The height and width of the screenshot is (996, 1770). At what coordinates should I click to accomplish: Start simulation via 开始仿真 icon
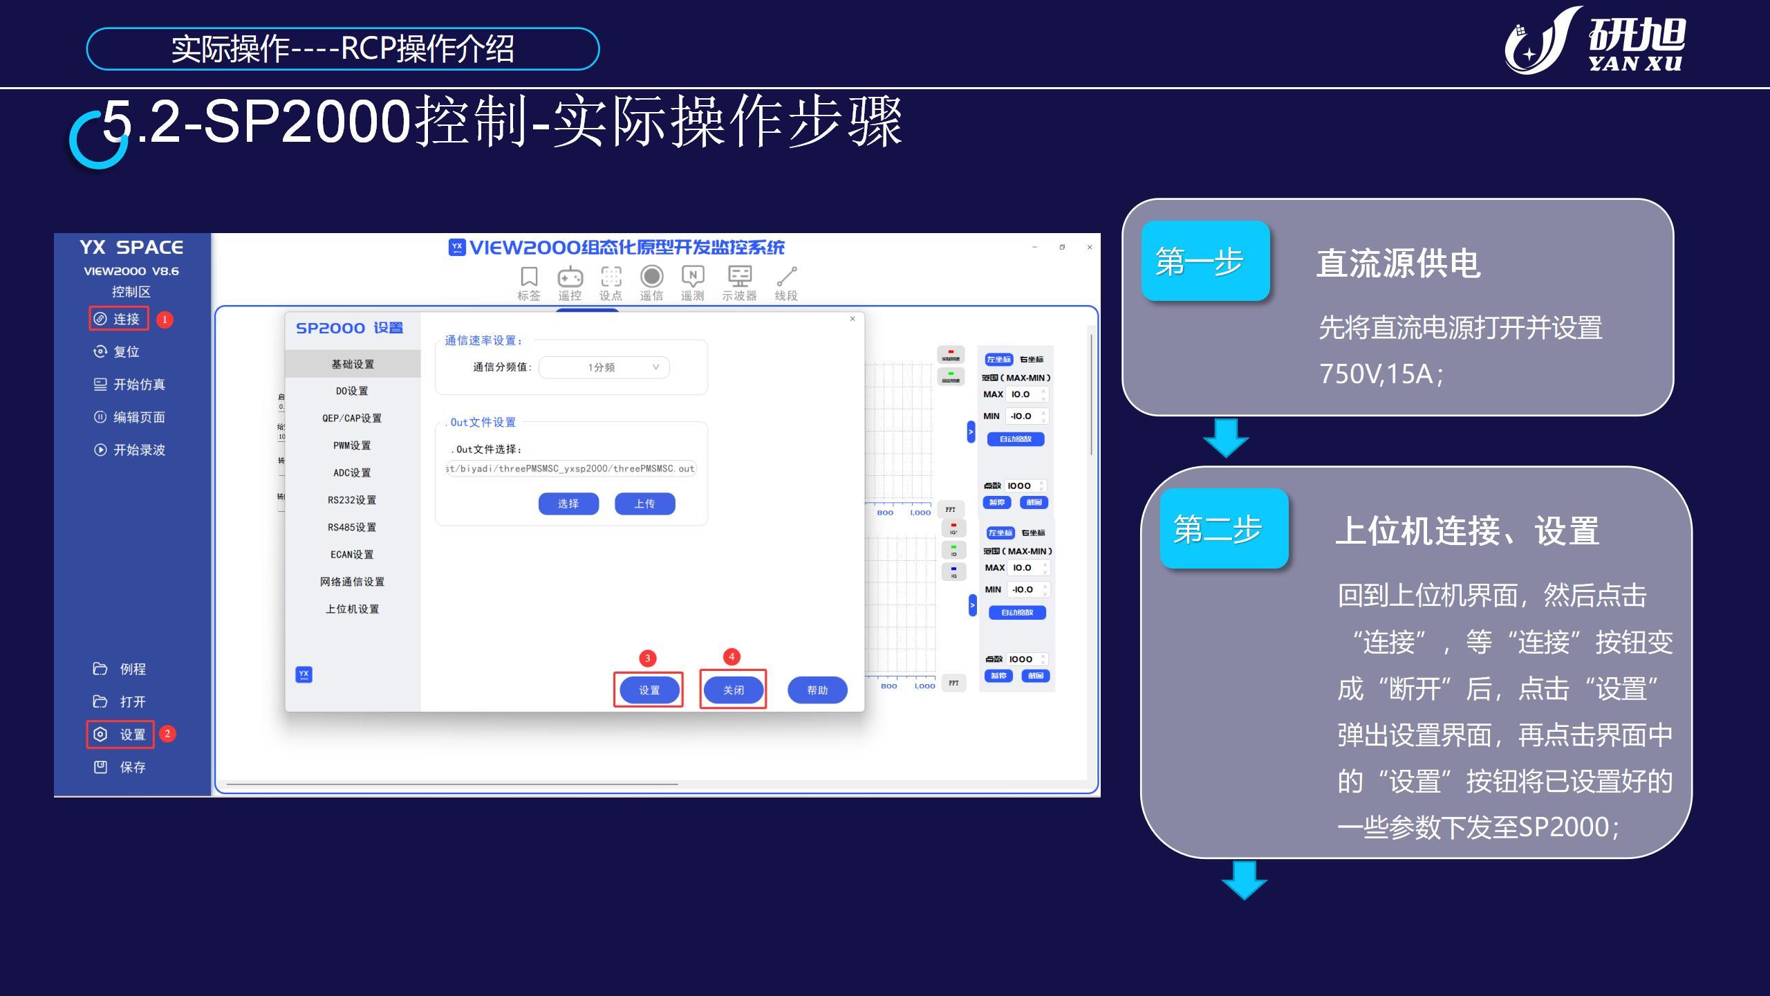[x=100, y=385]
